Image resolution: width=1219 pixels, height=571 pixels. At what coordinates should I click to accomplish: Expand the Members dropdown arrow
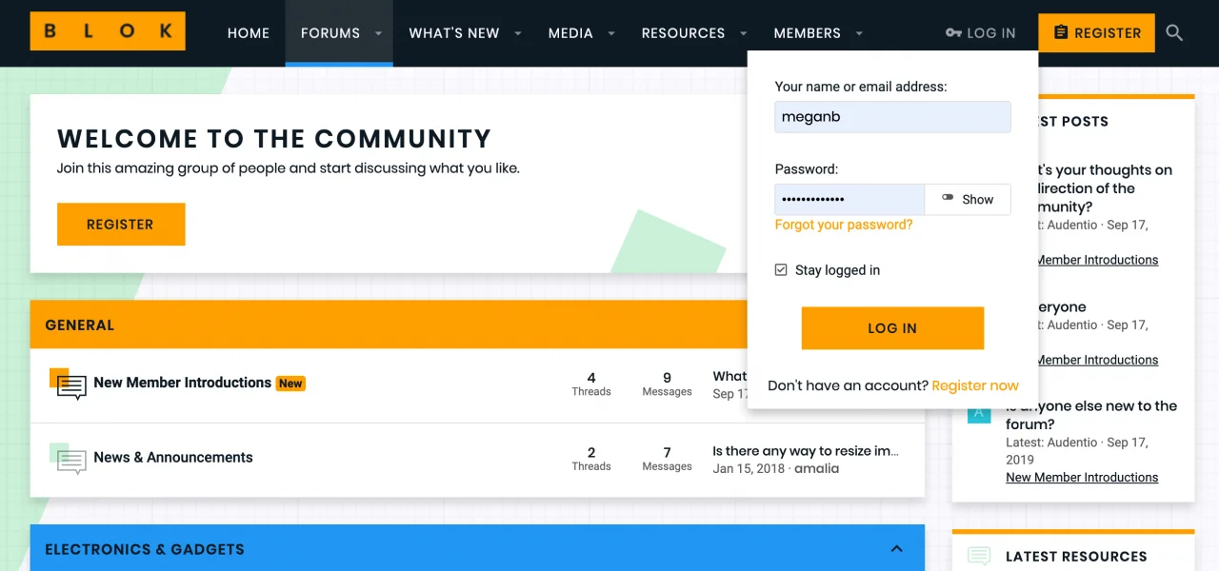(859, 33)
